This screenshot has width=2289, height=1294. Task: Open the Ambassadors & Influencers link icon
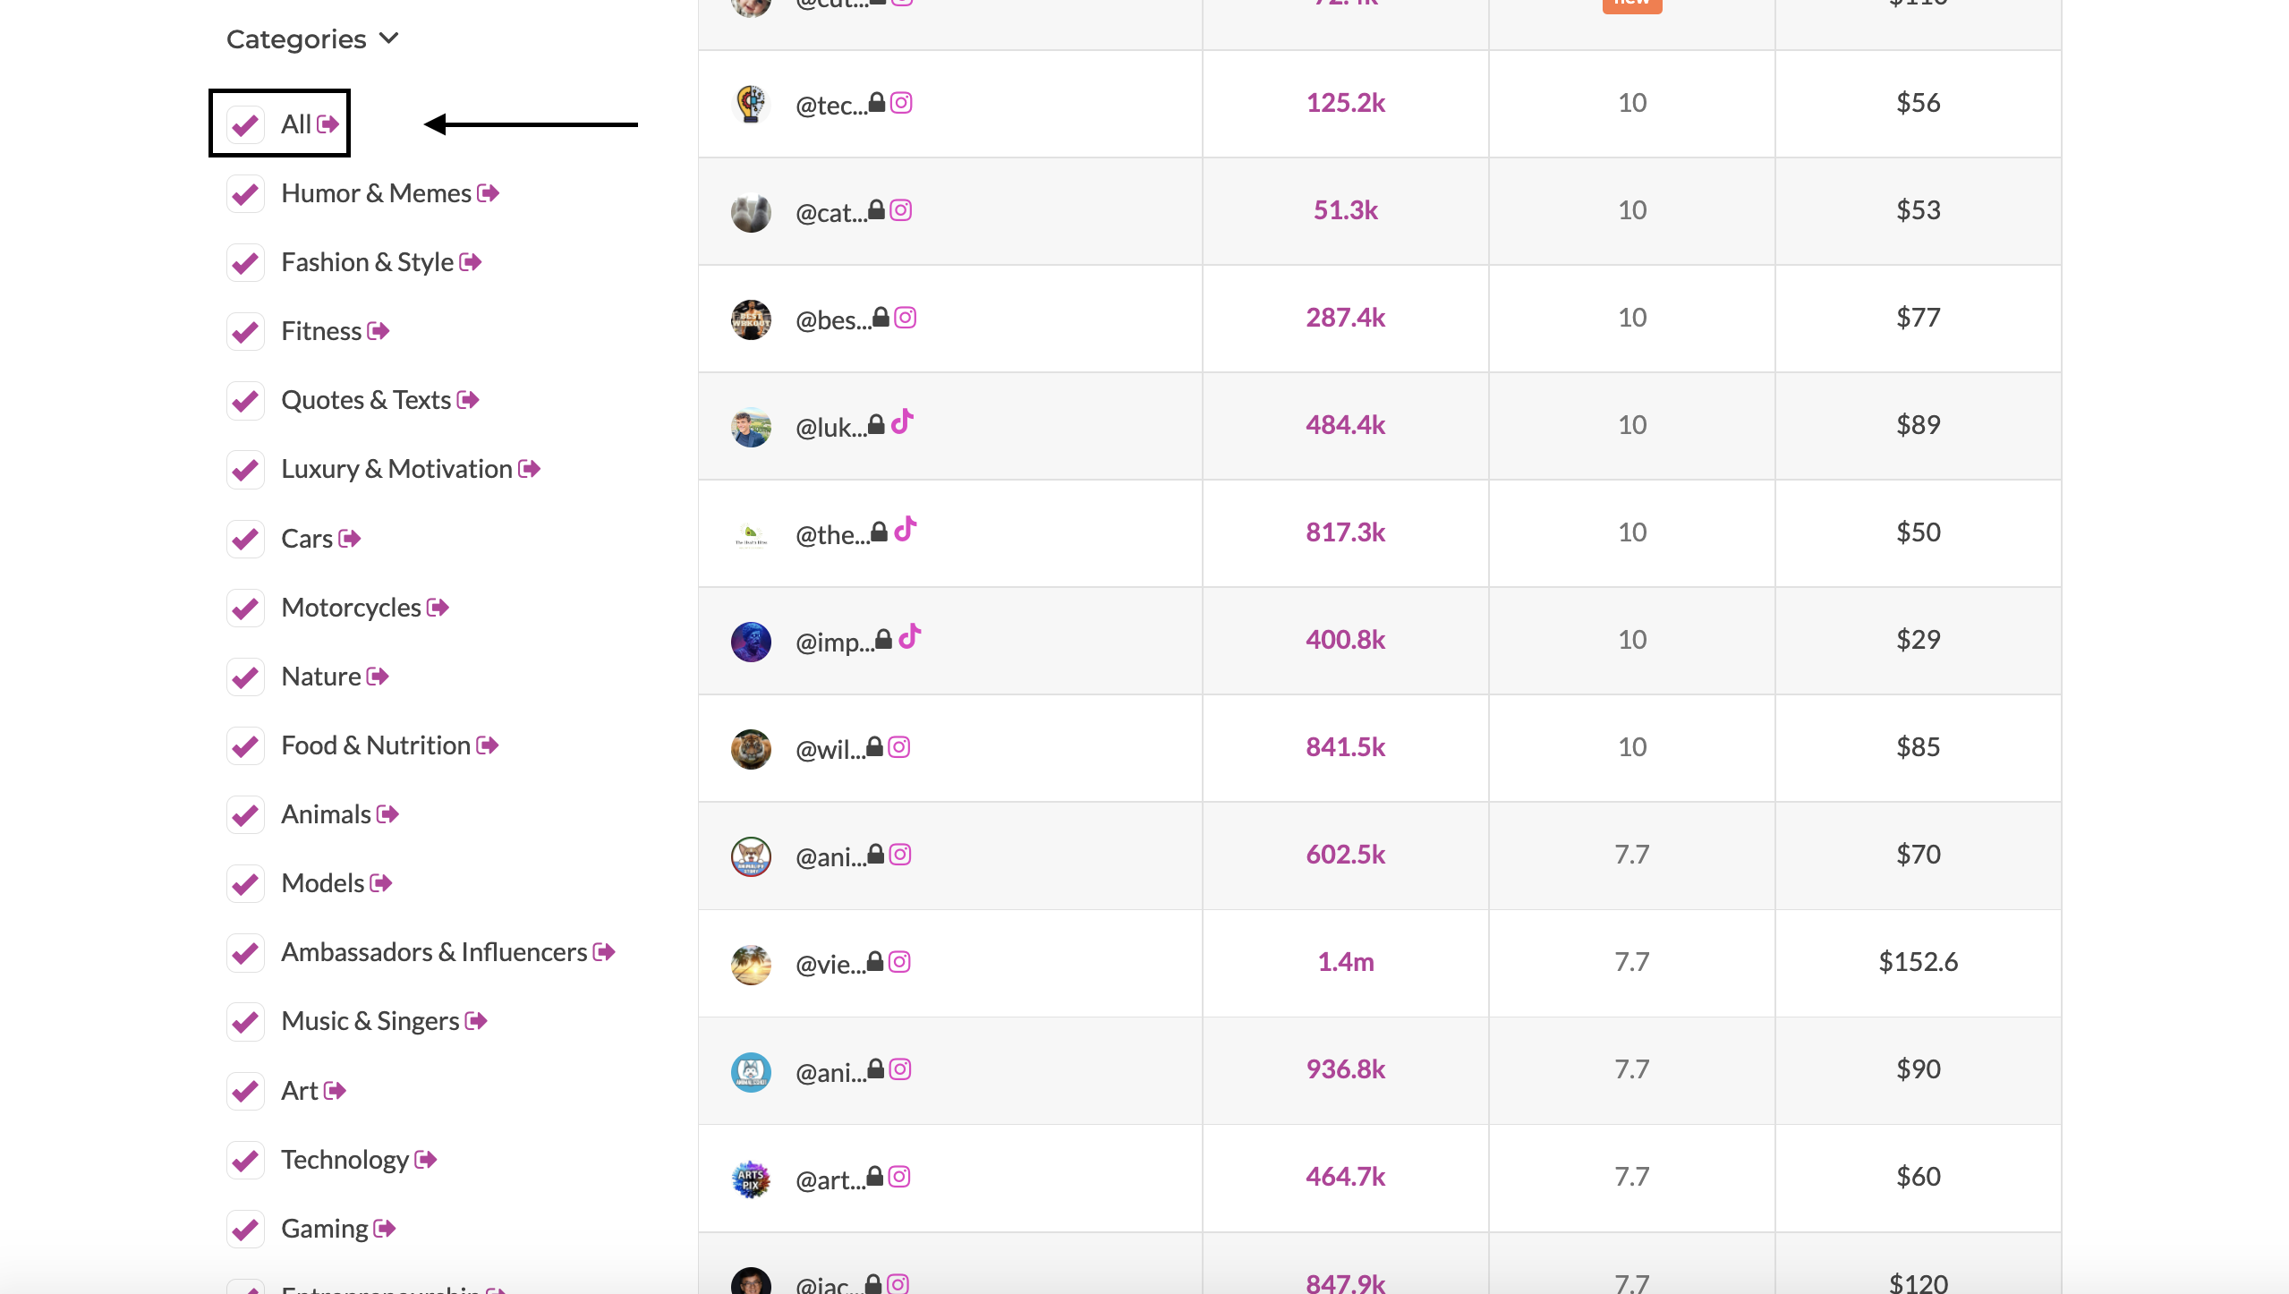tap(604, 952)
